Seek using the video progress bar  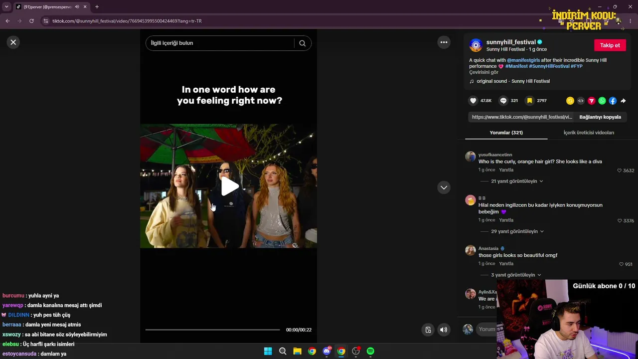pos(213,330)
